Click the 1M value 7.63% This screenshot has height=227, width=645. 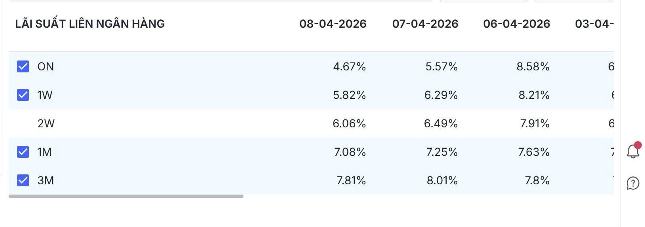[x=533, y=152]
